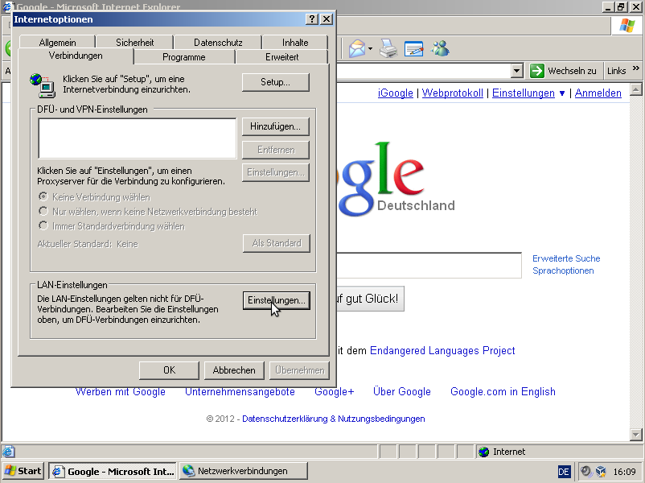The image size is (645, 483).
Task: Switch to the Sicherheit tab
Action: click(134, 43)
